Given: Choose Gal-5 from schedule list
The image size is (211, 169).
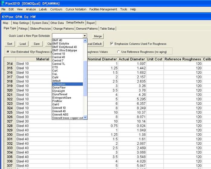Looking at the screenshot, I should pyautogui.click(x=67, y=104).
